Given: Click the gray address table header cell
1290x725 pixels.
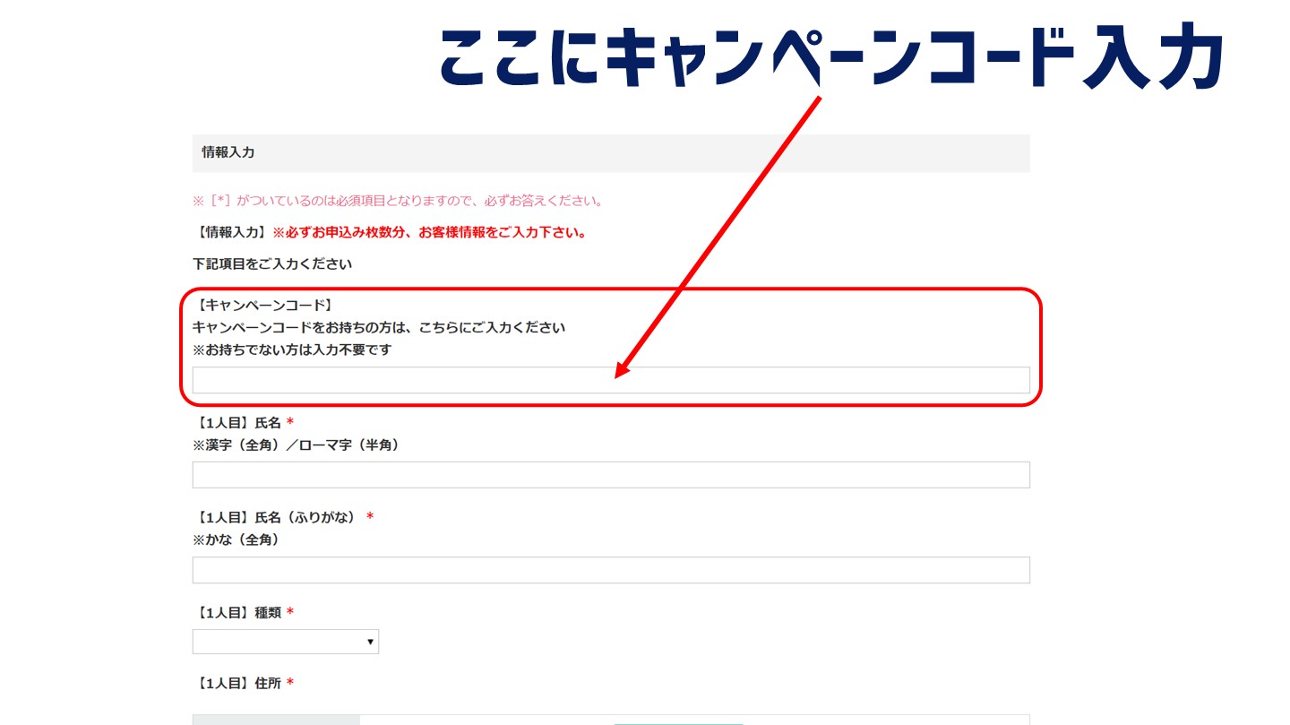Looking at the screenshot, I should pos(276,720).
